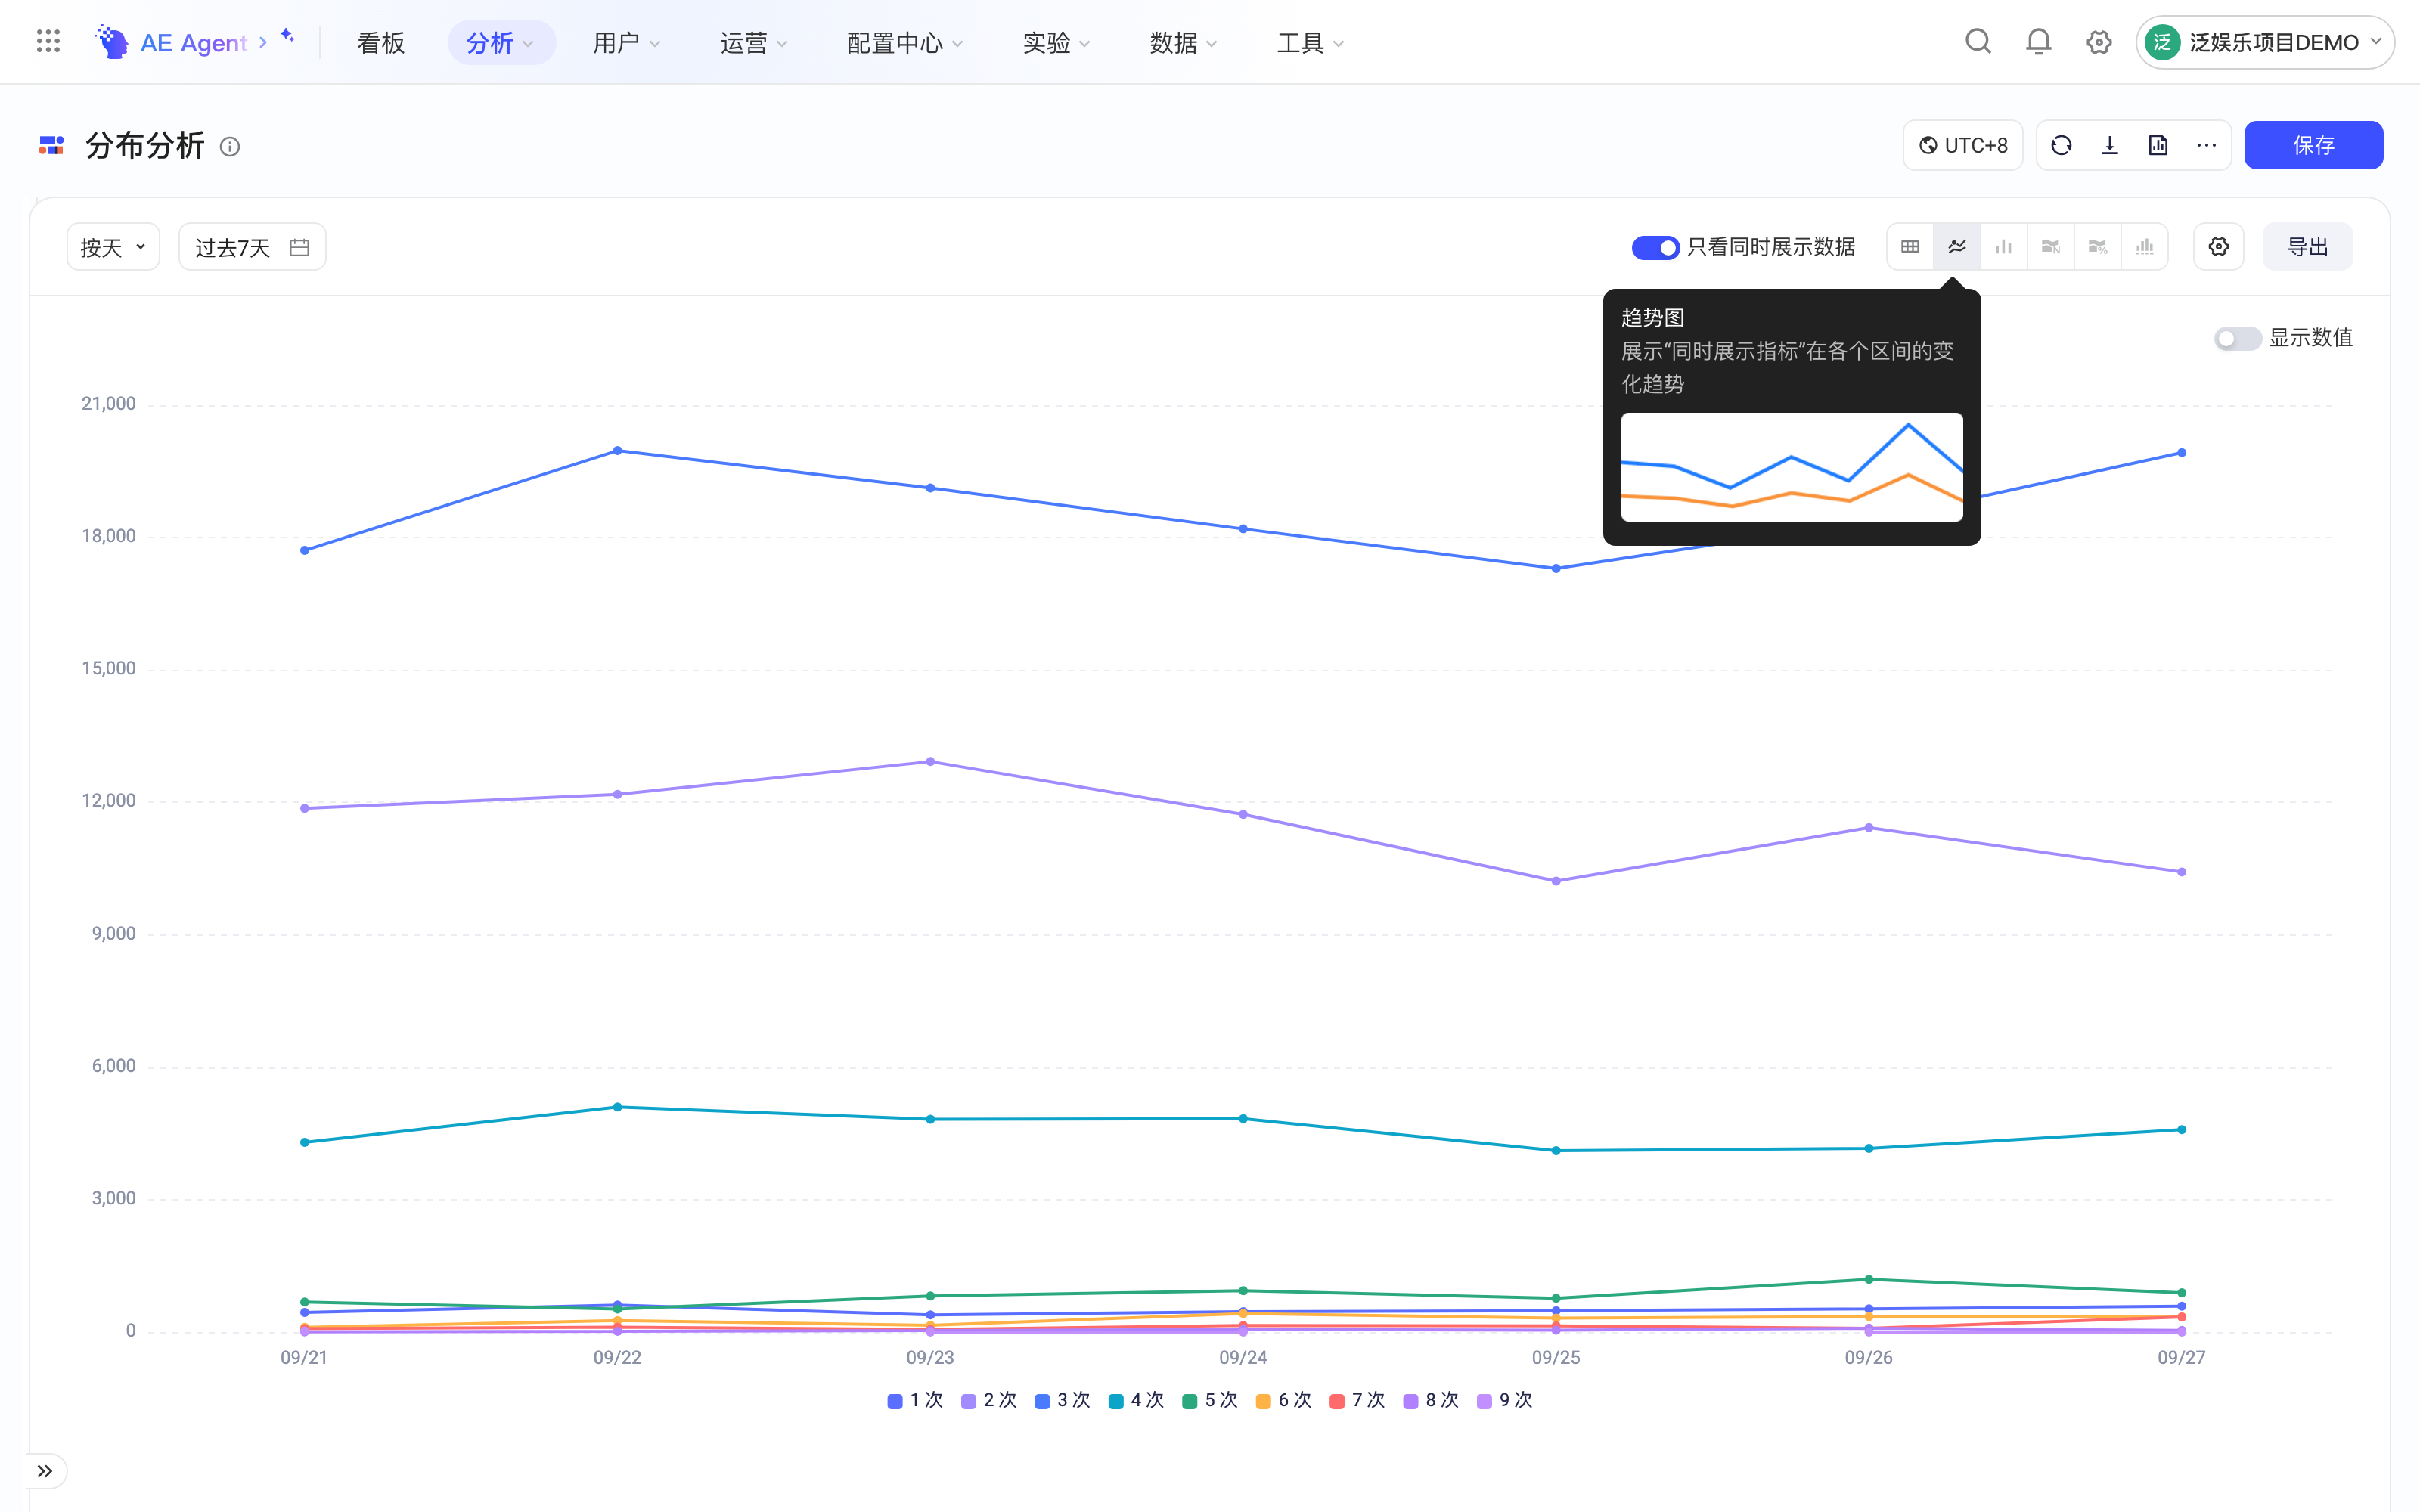Open the 看板 menu item

381,42
